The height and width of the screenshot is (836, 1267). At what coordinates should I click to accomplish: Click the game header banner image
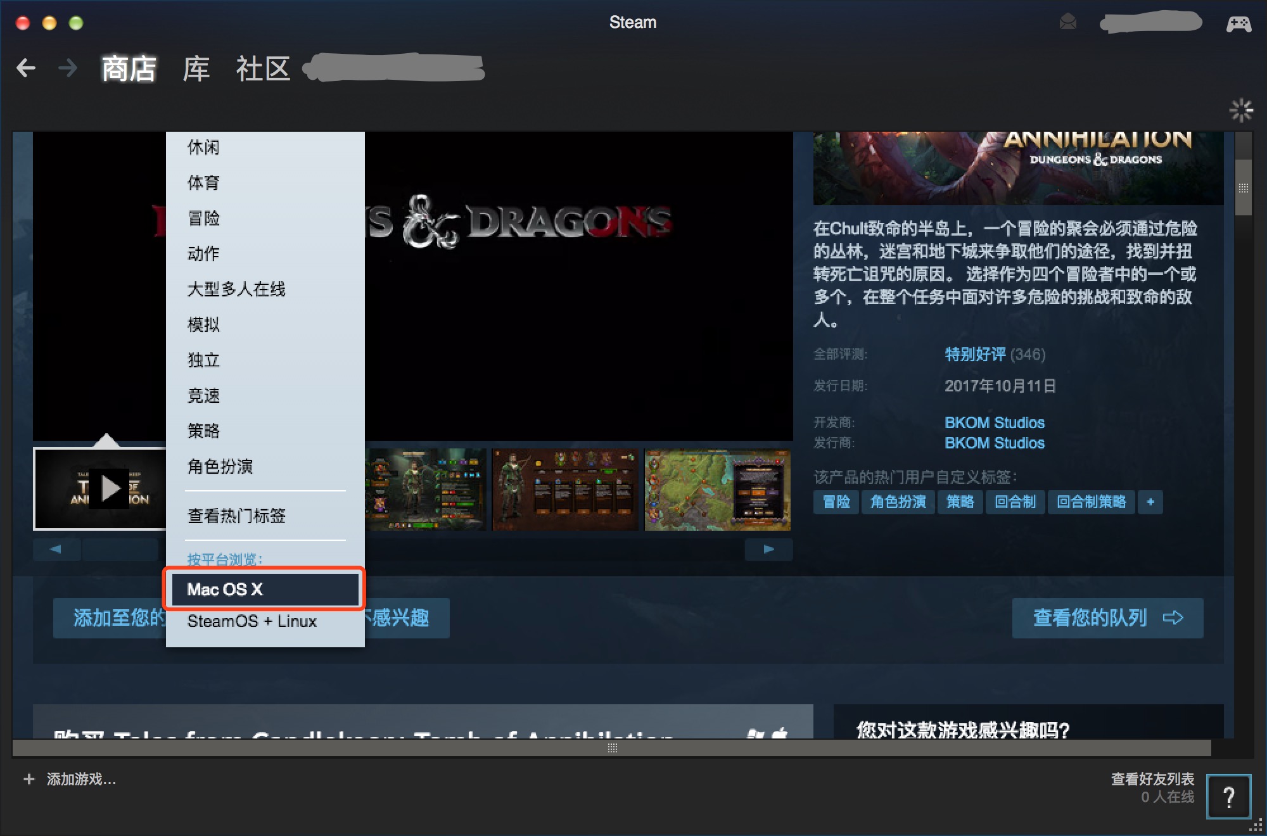click(1019, 168)
